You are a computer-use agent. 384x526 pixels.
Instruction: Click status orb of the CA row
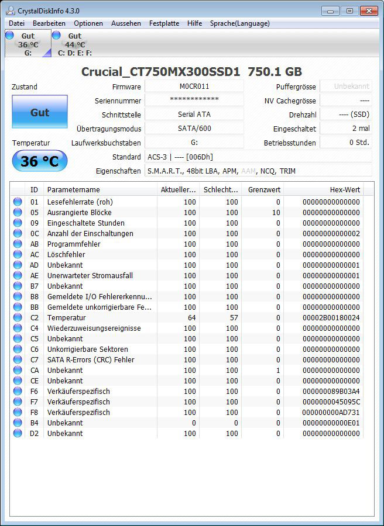(18, 370)
